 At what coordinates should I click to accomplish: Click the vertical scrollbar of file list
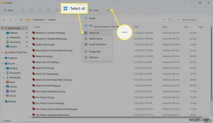point(211,64)
